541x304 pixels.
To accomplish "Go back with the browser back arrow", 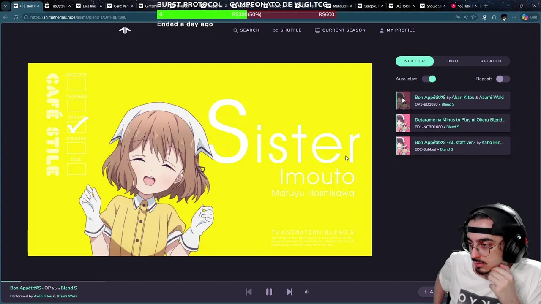I will [5, 17].
